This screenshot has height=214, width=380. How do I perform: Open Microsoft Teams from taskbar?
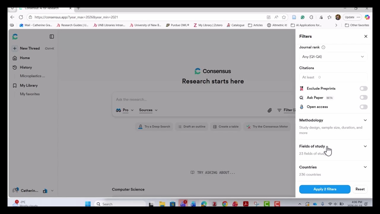183,204
